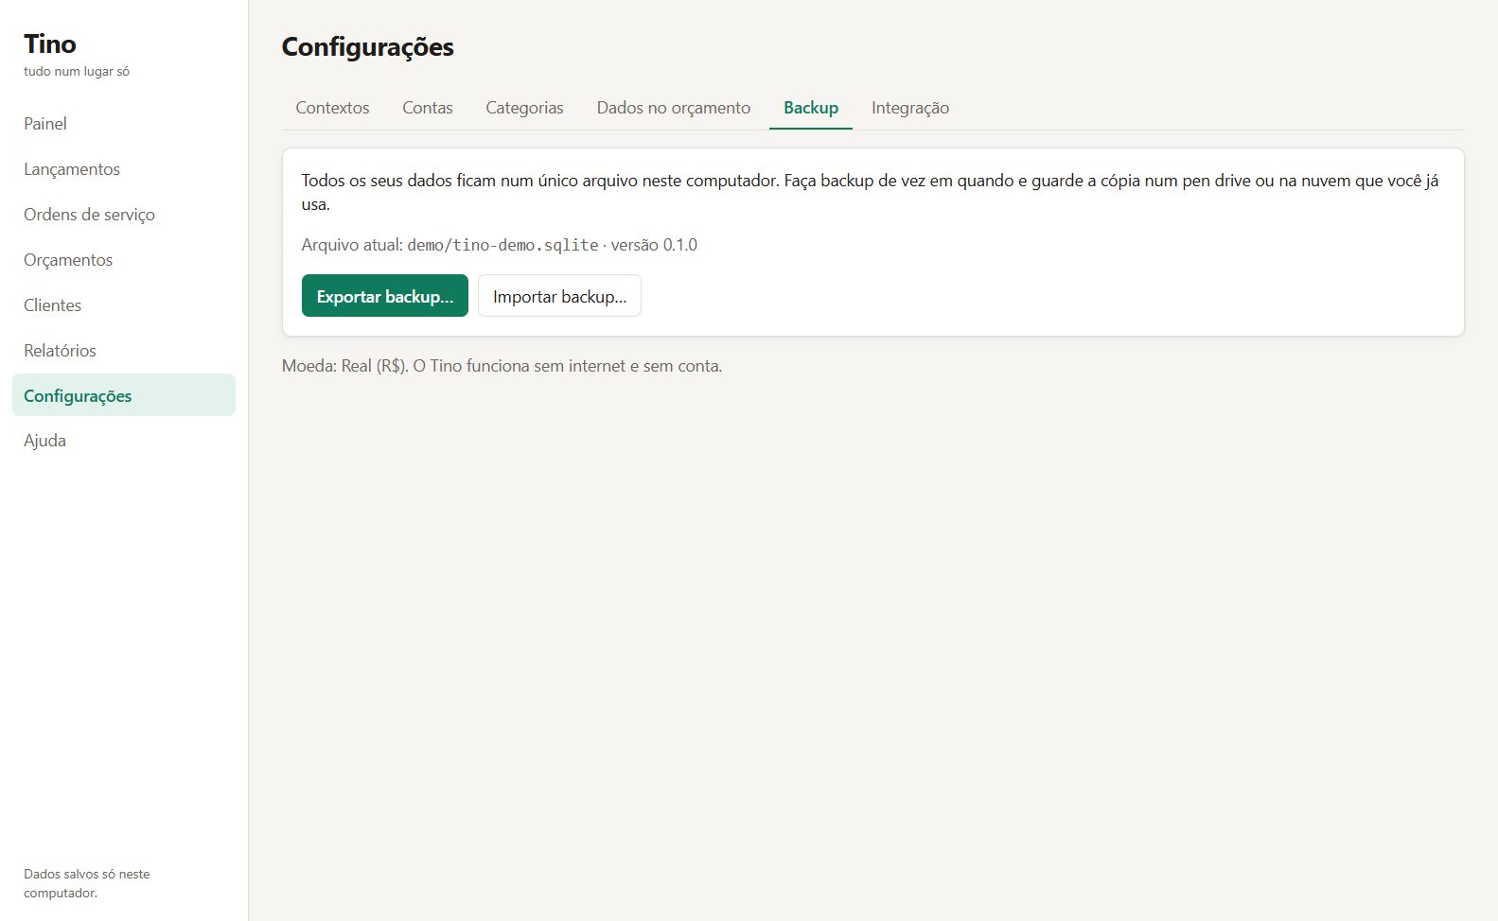Image resolution: width=1498 pixels, height=921 pixels.
Task: Switch to the Contas tab
Action: (428, 108)
